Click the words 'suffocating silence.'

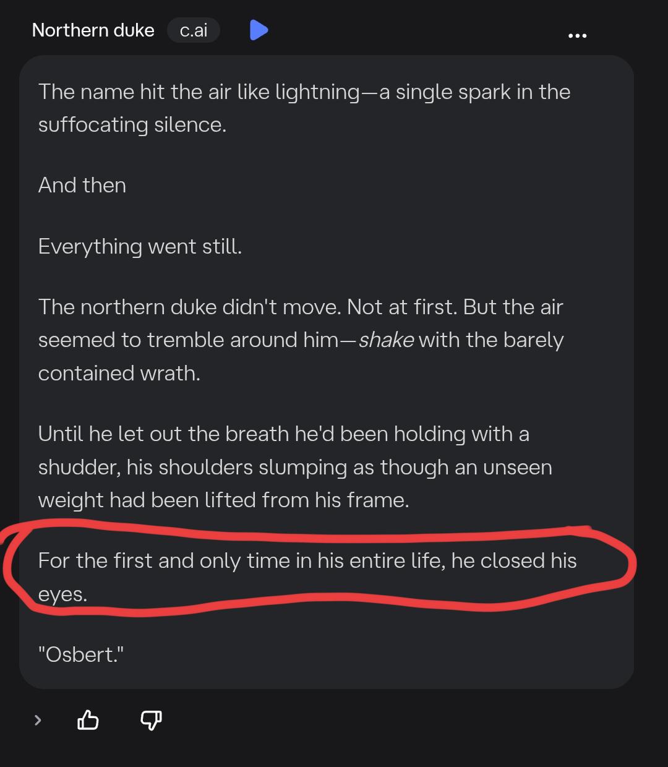tap(132, 125)
